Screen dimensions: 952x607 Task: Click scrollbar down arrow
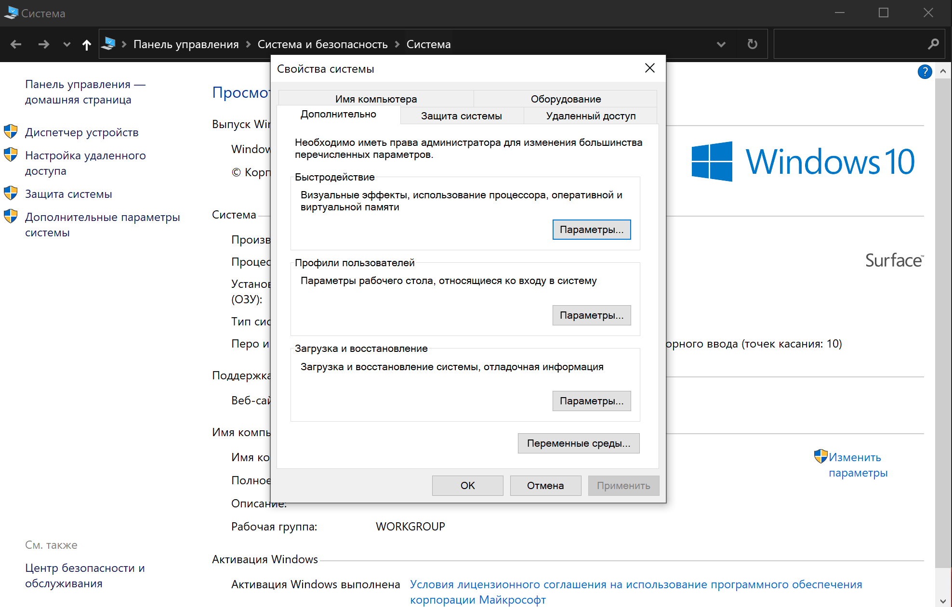point(943,601)
